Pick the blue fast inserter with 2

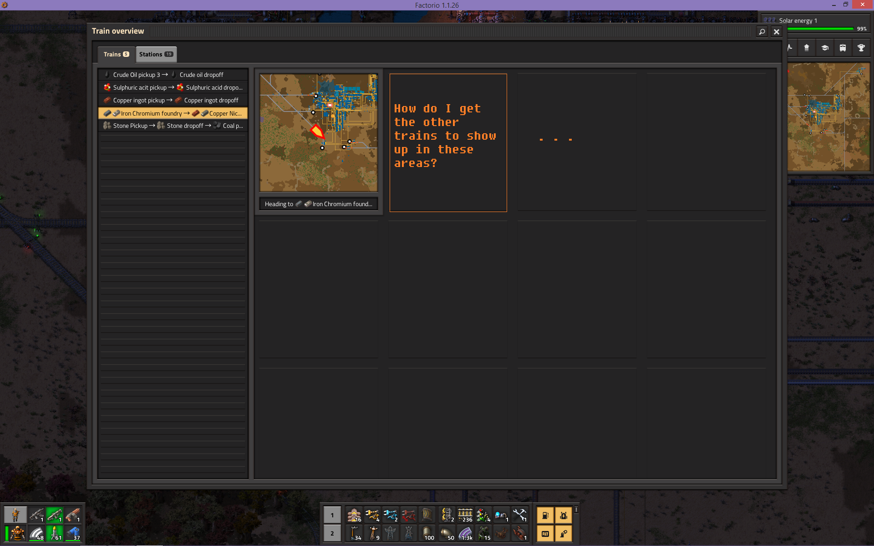point(391,515)
